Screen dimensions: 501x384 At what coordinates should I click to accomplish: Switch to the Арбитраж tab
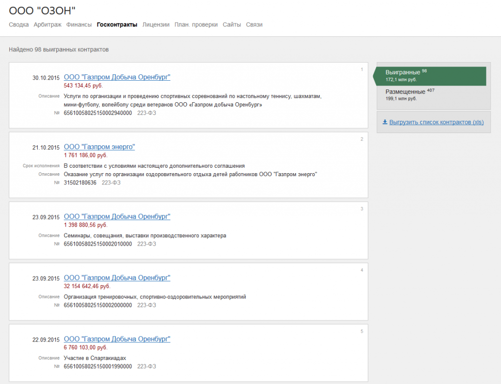click(47, 24)
